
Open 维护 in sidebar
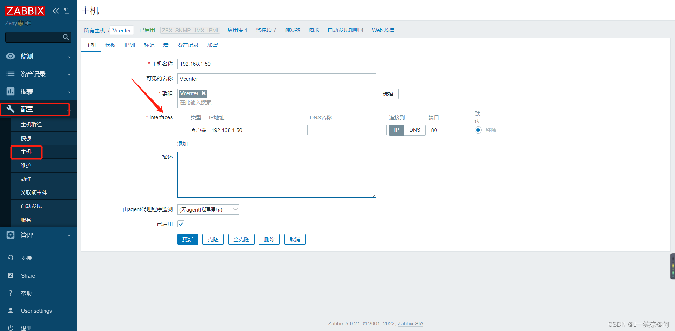click(x=44, y=165)
